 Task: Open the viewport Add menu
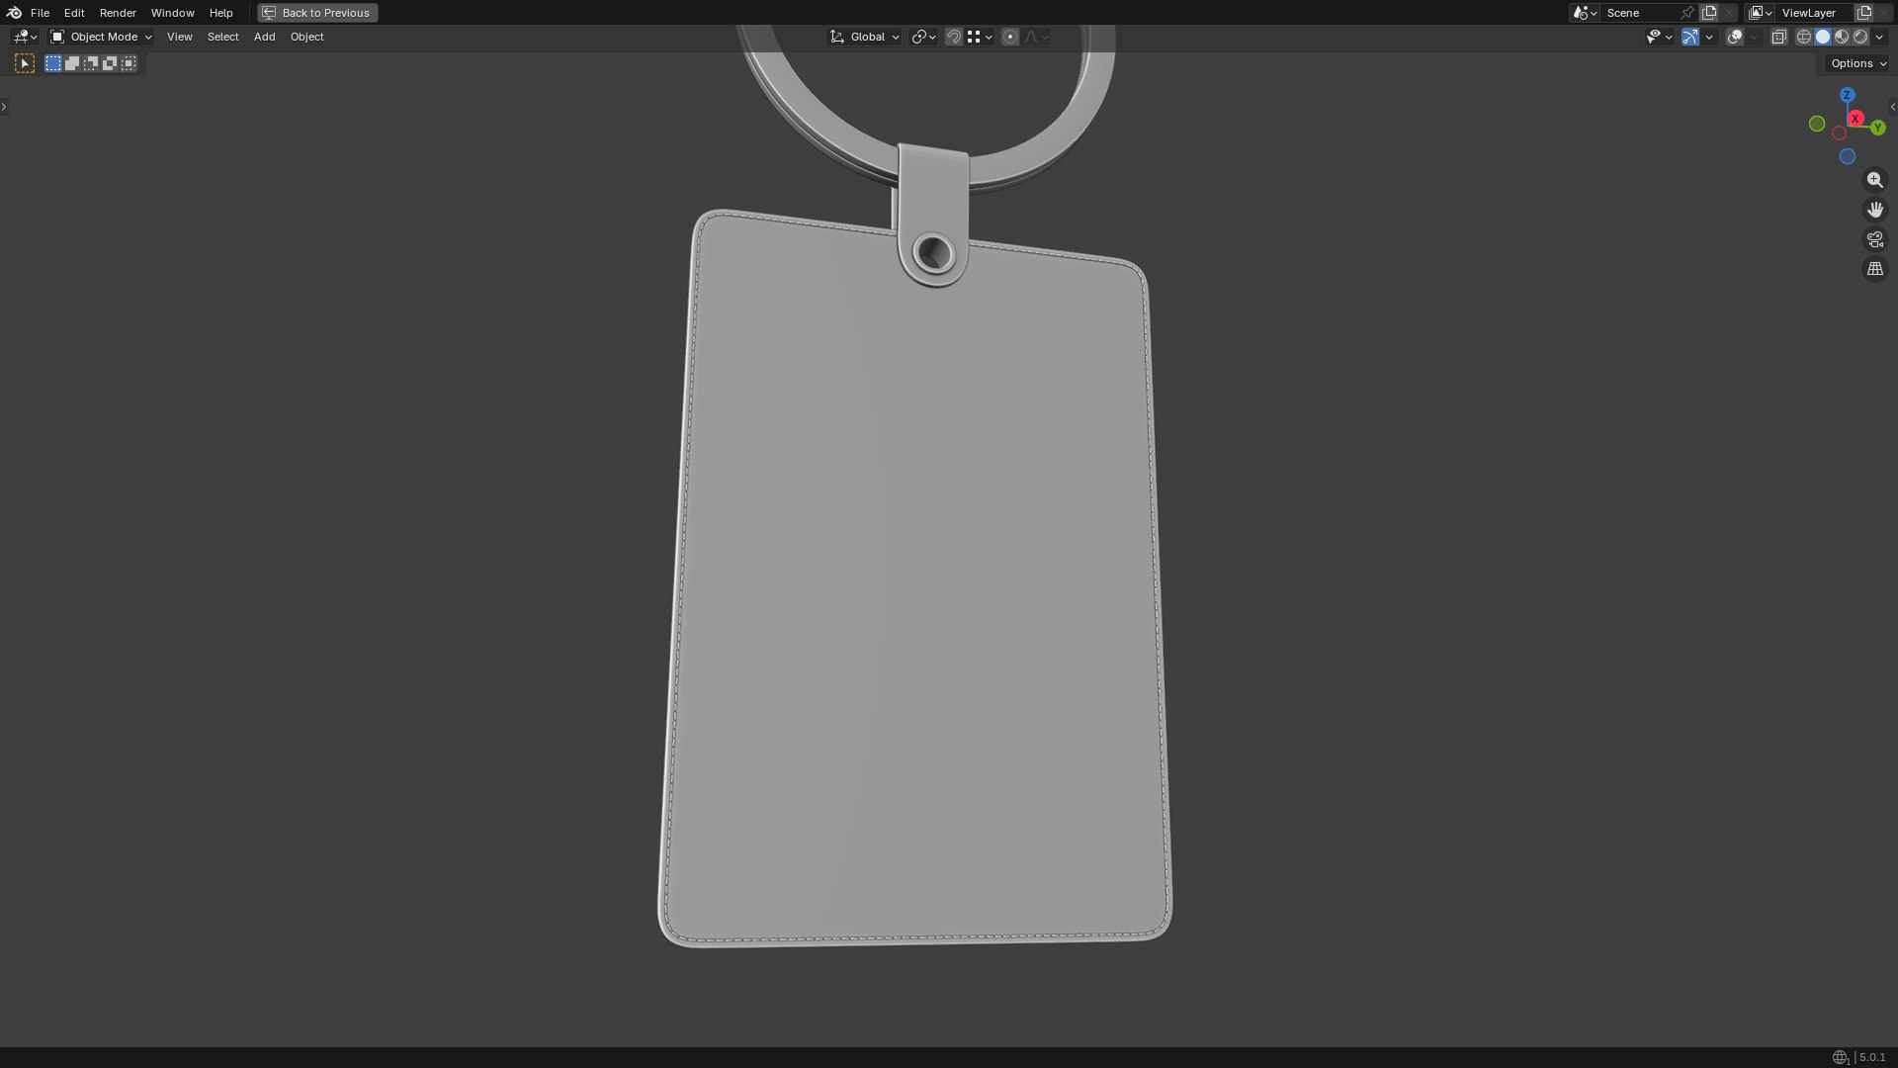tap(264, 37)
